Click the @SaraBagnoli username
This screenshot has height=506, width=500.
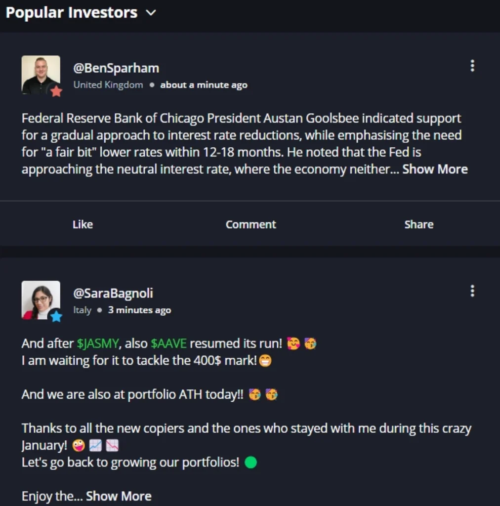[x=113, y=293]
